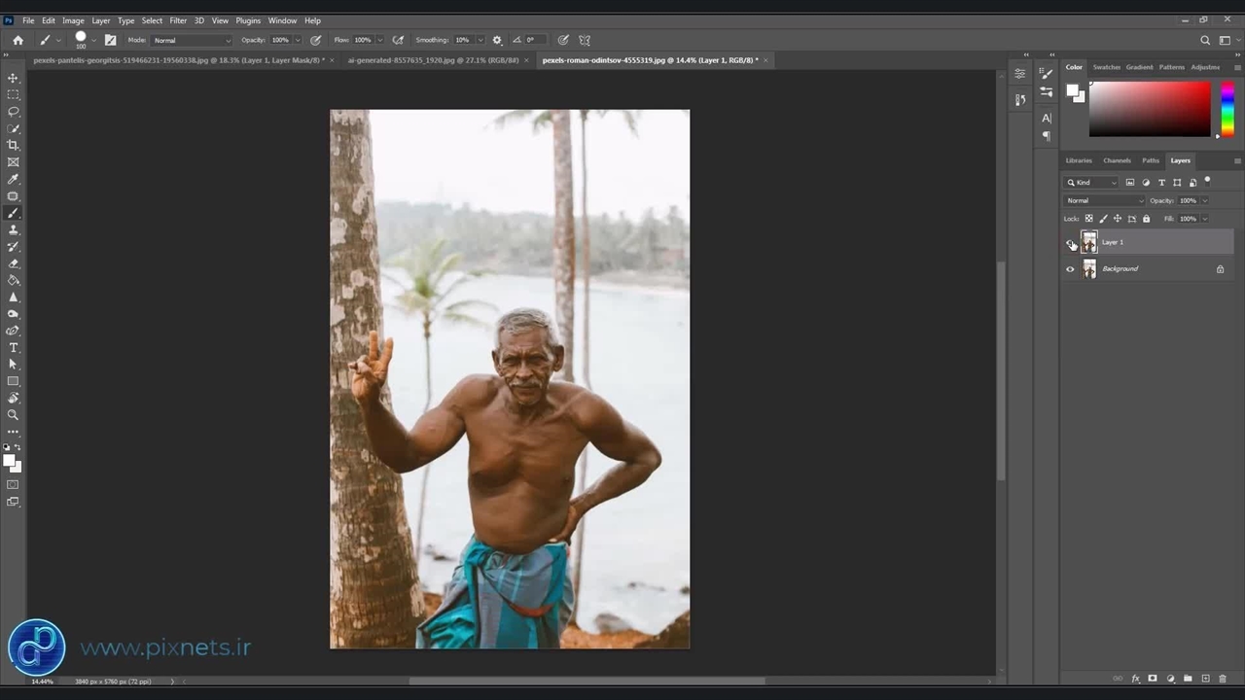Select the Horizontal Type tool
This screenshot has height=700, width=1245.
point(13,347)
